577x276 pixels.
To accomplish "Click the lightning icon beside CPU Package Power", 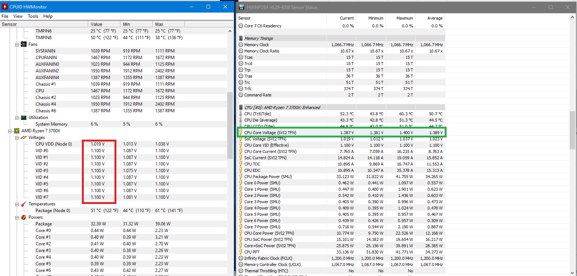I will [x=241, y=177].
